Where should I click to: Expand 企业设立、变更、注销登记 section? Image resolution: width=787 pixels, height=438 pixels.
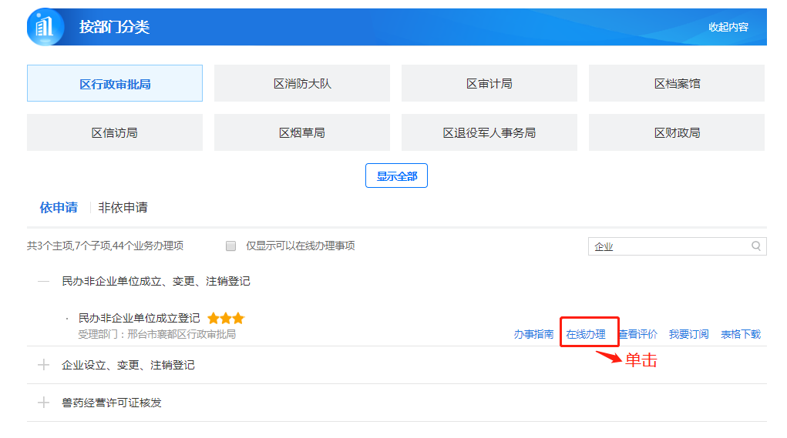pyautogui.click(x=43, y=365)
